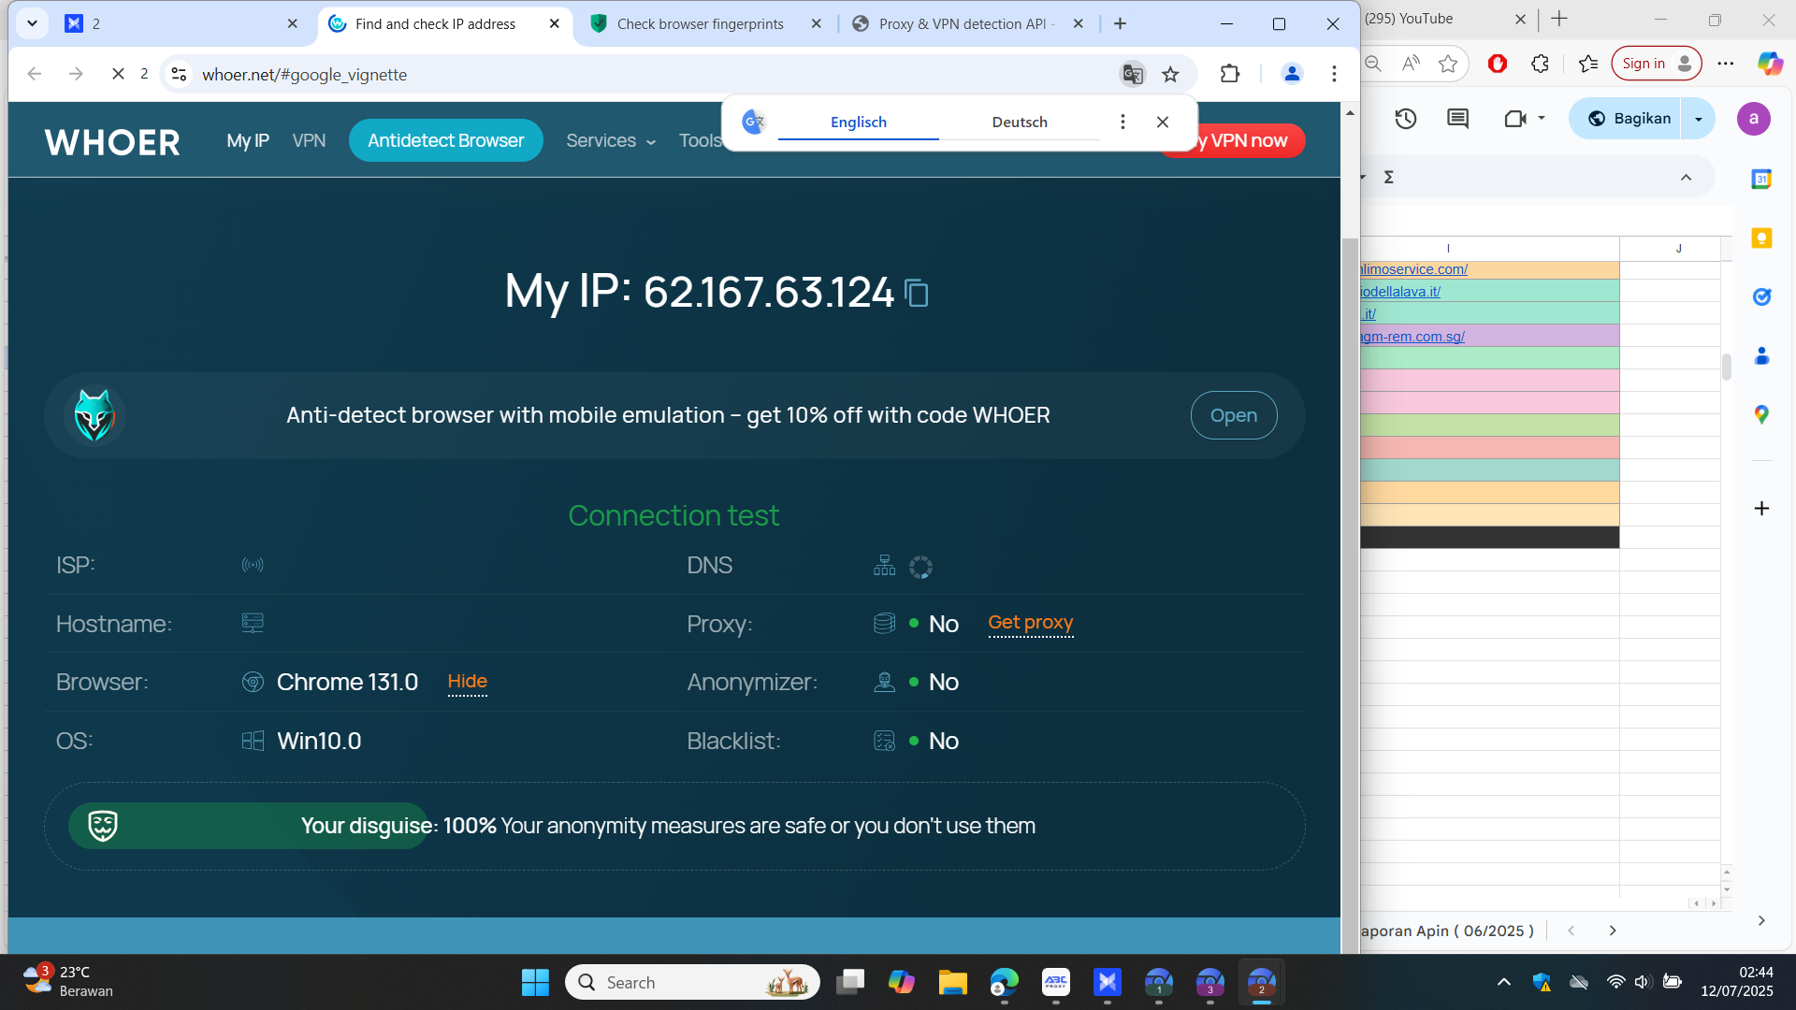Open the My IP menu item on WHOER
1796x1010 pixels.
248,140
